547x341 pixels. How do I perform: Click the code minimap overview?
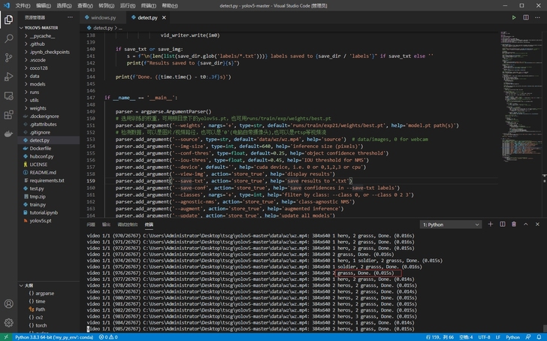520,98
